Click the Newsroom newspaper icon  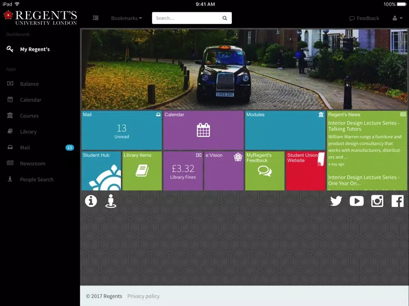pyautogui.click(x=10, y=163)
